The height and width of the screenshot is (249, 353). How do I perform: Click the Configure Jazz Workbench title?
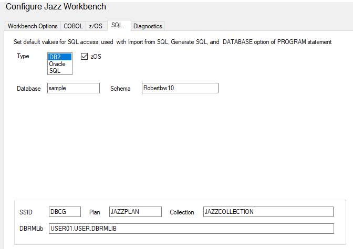pyautogui.click(x=56, y=7)
